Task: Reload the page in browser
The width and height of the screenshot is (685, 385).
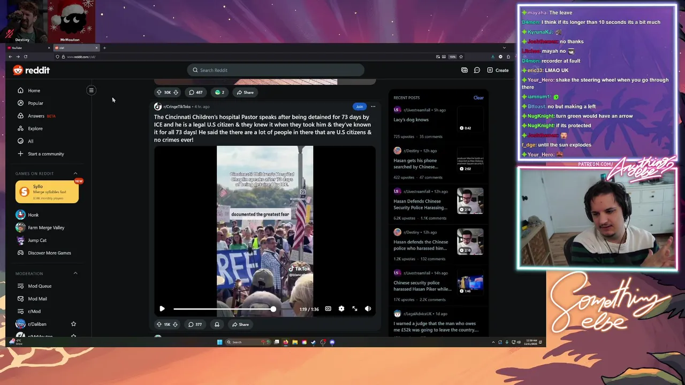Action: point(25,57)
